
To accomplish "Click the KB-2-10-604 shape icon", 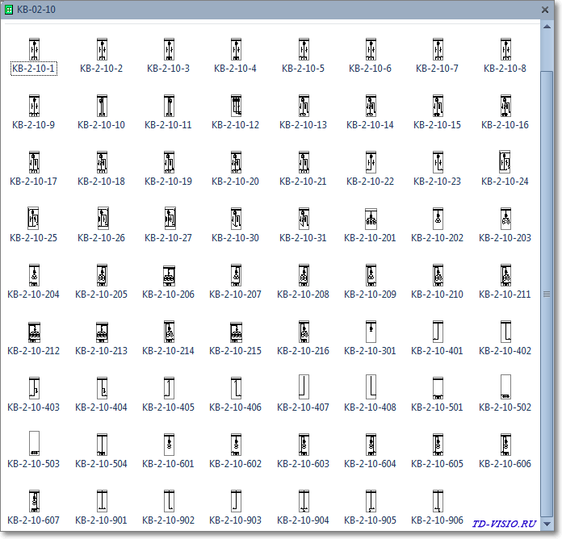I will [x=371, y=444].
